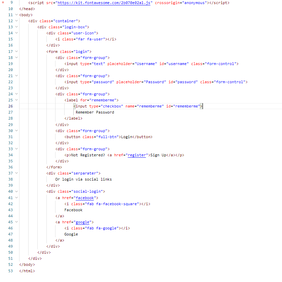Click the "Facebook" text on line 43
282x282 pixels.
pyautogui.click(x=73, y=210)
